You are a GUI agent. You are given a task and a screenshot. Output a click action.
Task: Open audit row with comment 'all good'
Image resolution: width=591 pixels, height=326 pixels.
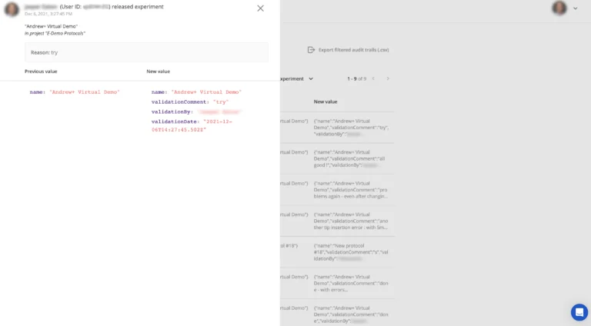point(351,158)
